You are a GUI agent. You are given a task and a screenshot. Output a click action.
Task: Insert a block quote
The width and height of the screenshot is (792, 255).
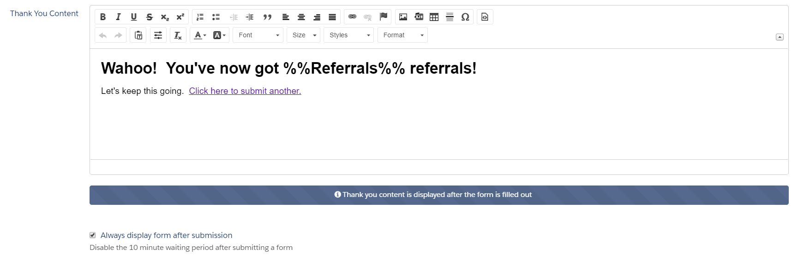click(267, 17)
